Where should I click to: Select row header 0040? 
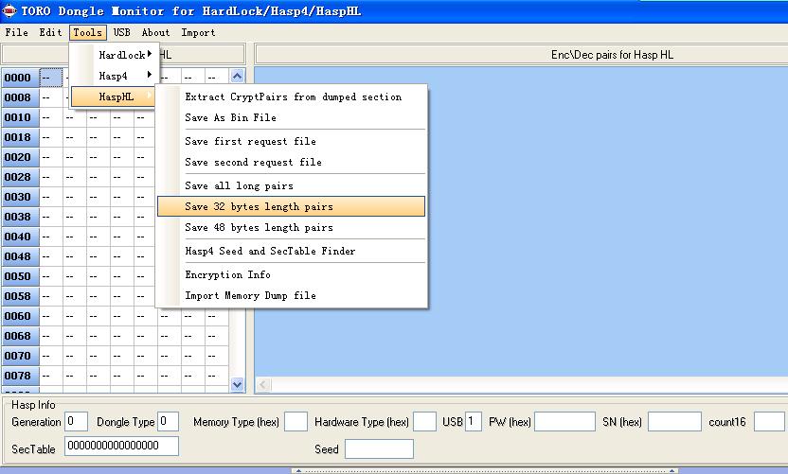pyautogui.click(x=20, y=237)
